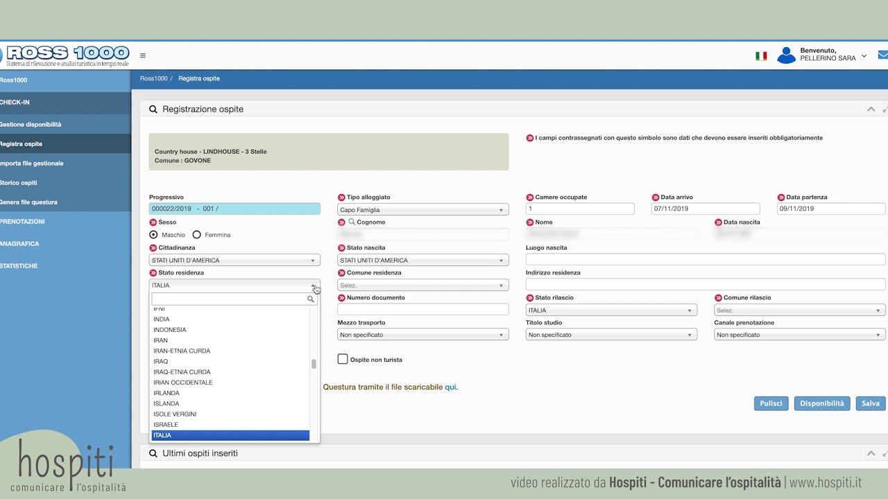Expand the Registrazione ospite panel fullscreen
Screen dimensions: 888x499
pyautogui.click(x=885, y=110)
